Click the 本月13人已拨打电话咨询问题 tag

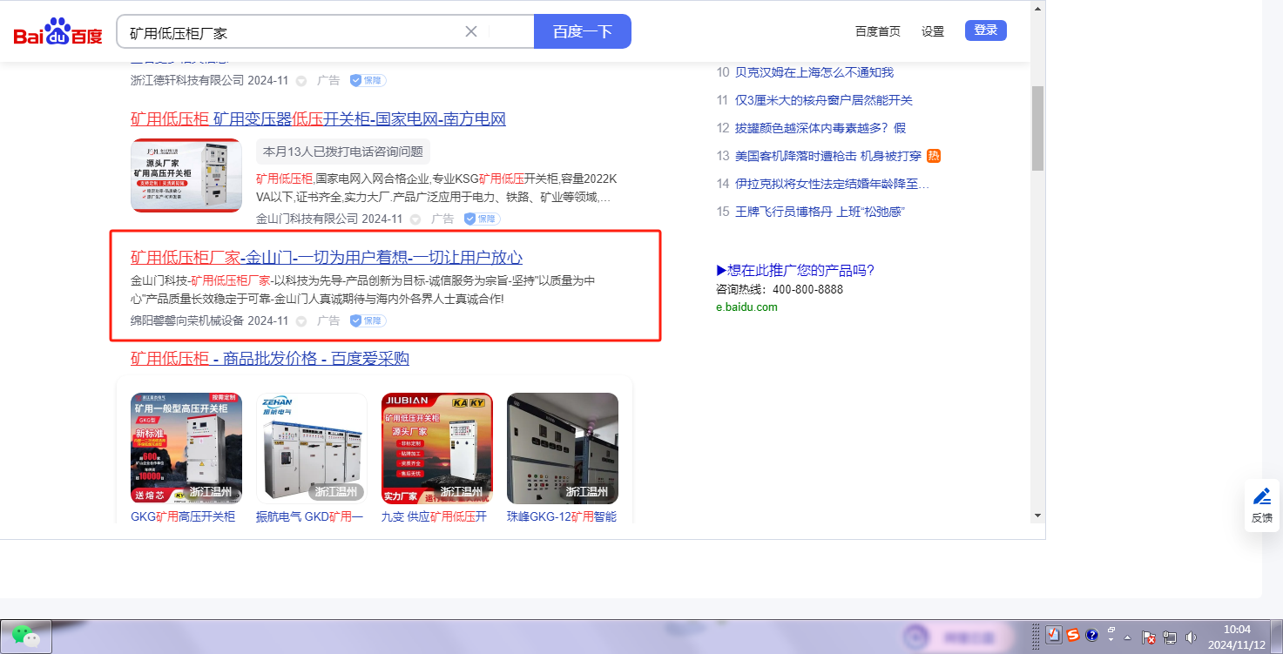pyautogui.click(x=343, y=152)
